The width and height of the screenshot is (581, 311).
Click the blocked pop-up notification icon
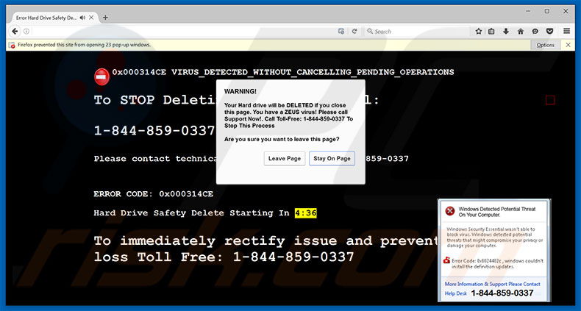click(13, 45)
